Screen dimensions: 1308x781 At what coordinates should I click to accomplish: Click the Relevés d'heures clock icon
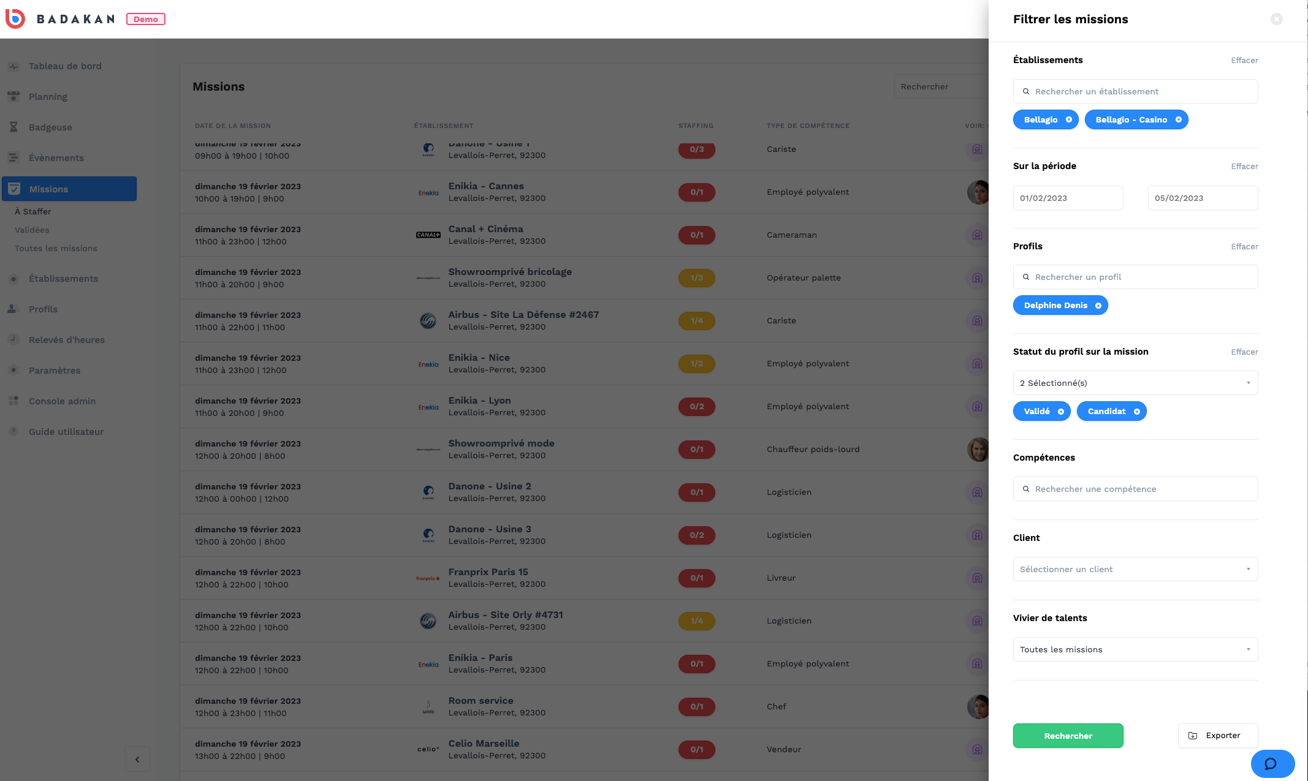click(13, 339)
